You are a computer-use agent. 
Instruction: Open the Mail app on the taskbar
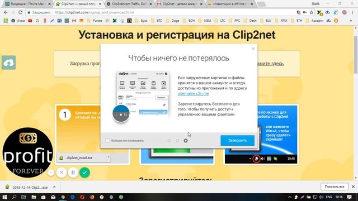(53, 197)
